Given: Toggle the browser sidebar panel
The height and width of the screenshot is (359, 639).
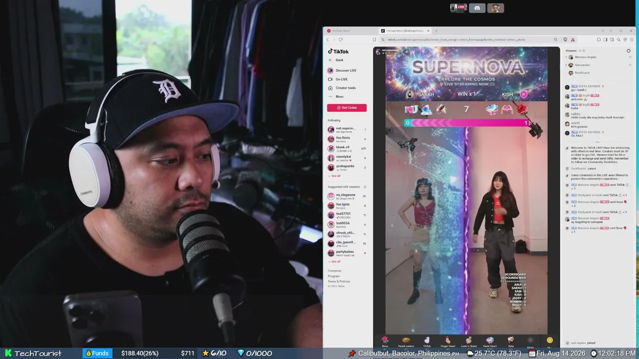Looking at the screenshot, I should [605, 39].
